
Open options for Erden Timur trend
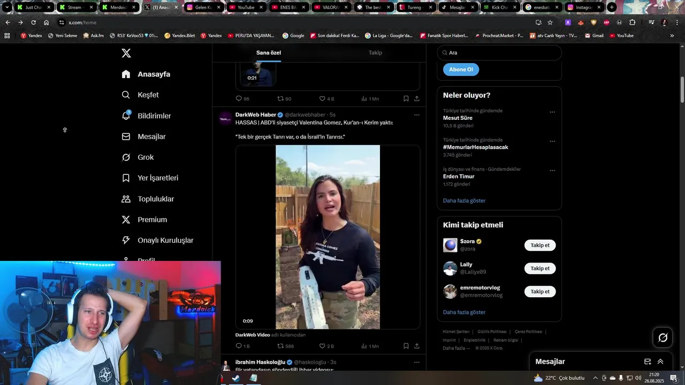coord(552,171)
